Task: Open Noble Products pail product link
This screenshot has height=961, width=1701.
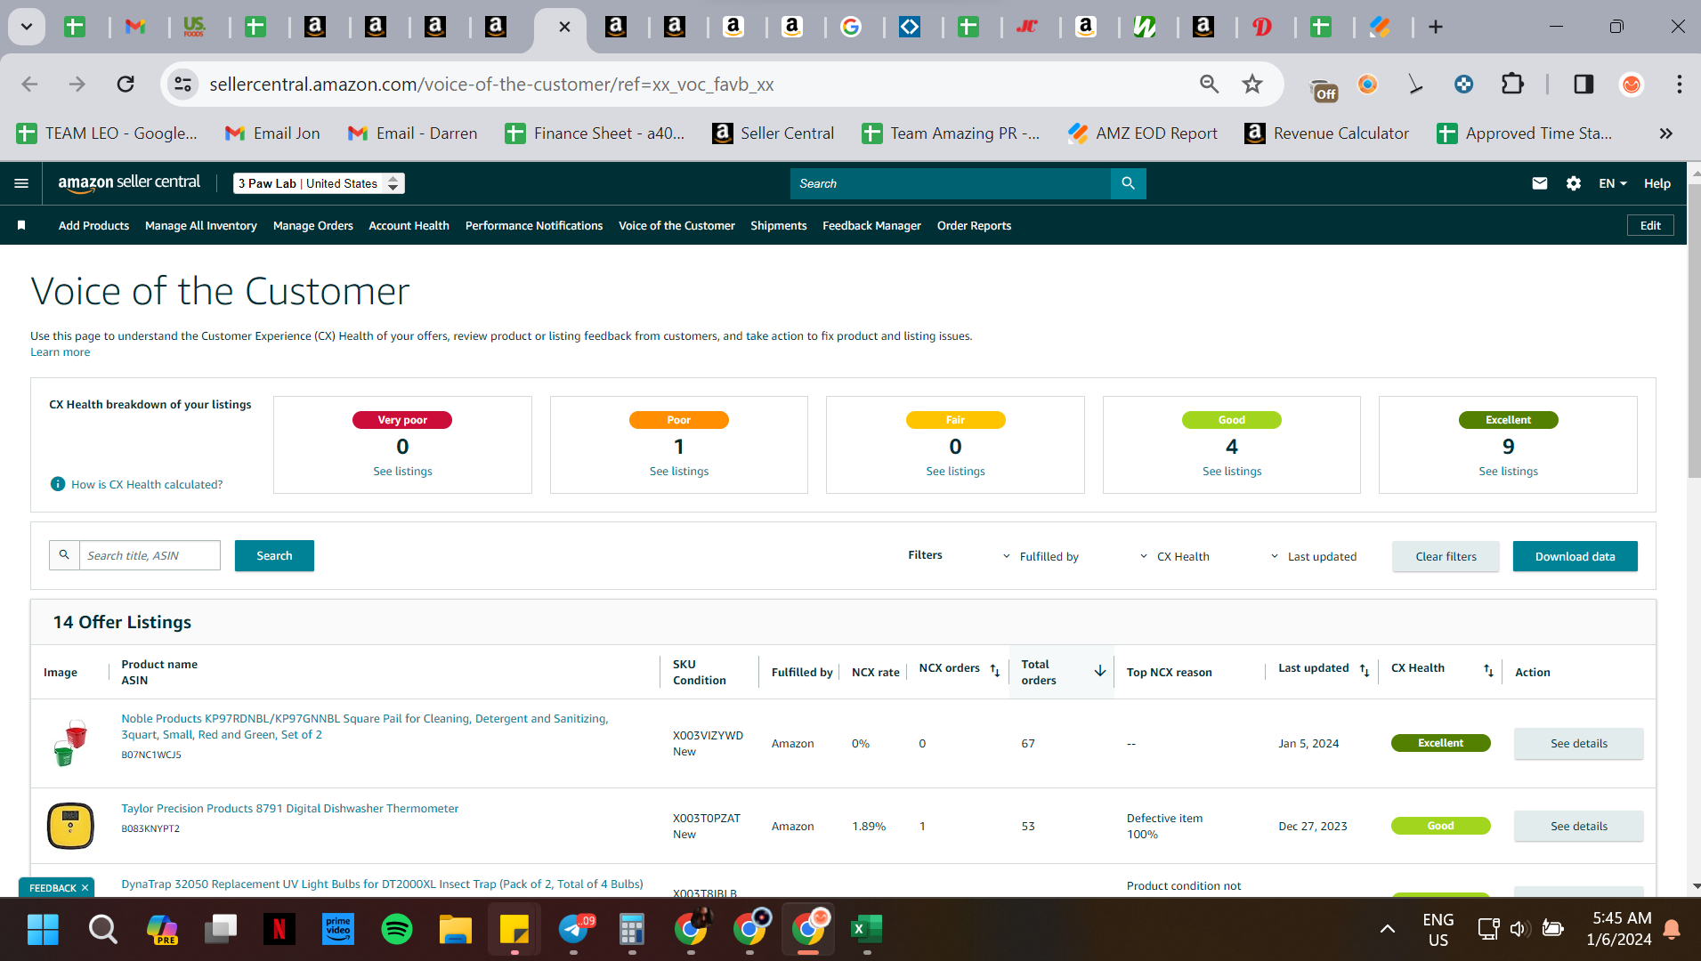Action: click(x=365, y=727)
